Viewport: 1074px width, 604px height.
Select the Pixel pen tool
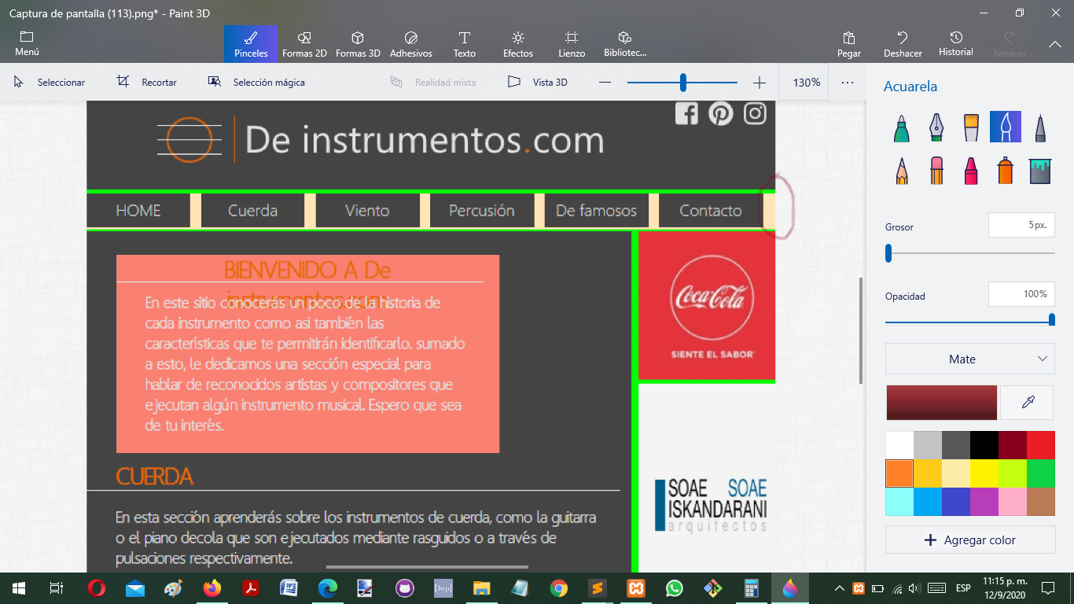[1039, 127]
